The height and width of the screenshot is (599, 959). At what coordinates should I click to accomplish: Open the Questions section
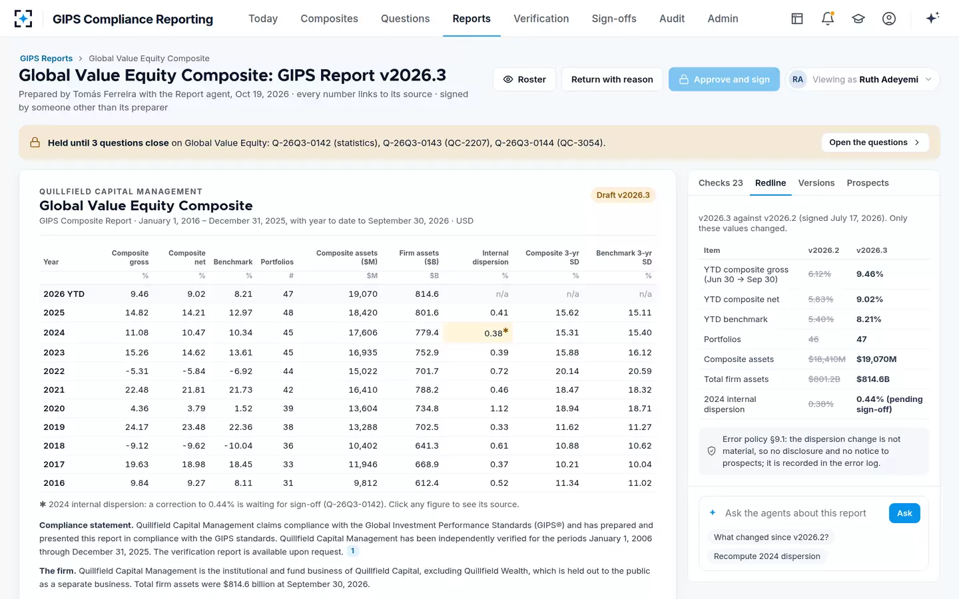tap(405, 19)
